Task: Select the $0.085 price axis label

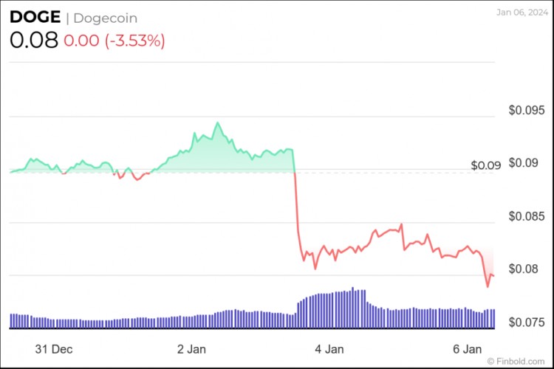Action: tap(526, 217)
